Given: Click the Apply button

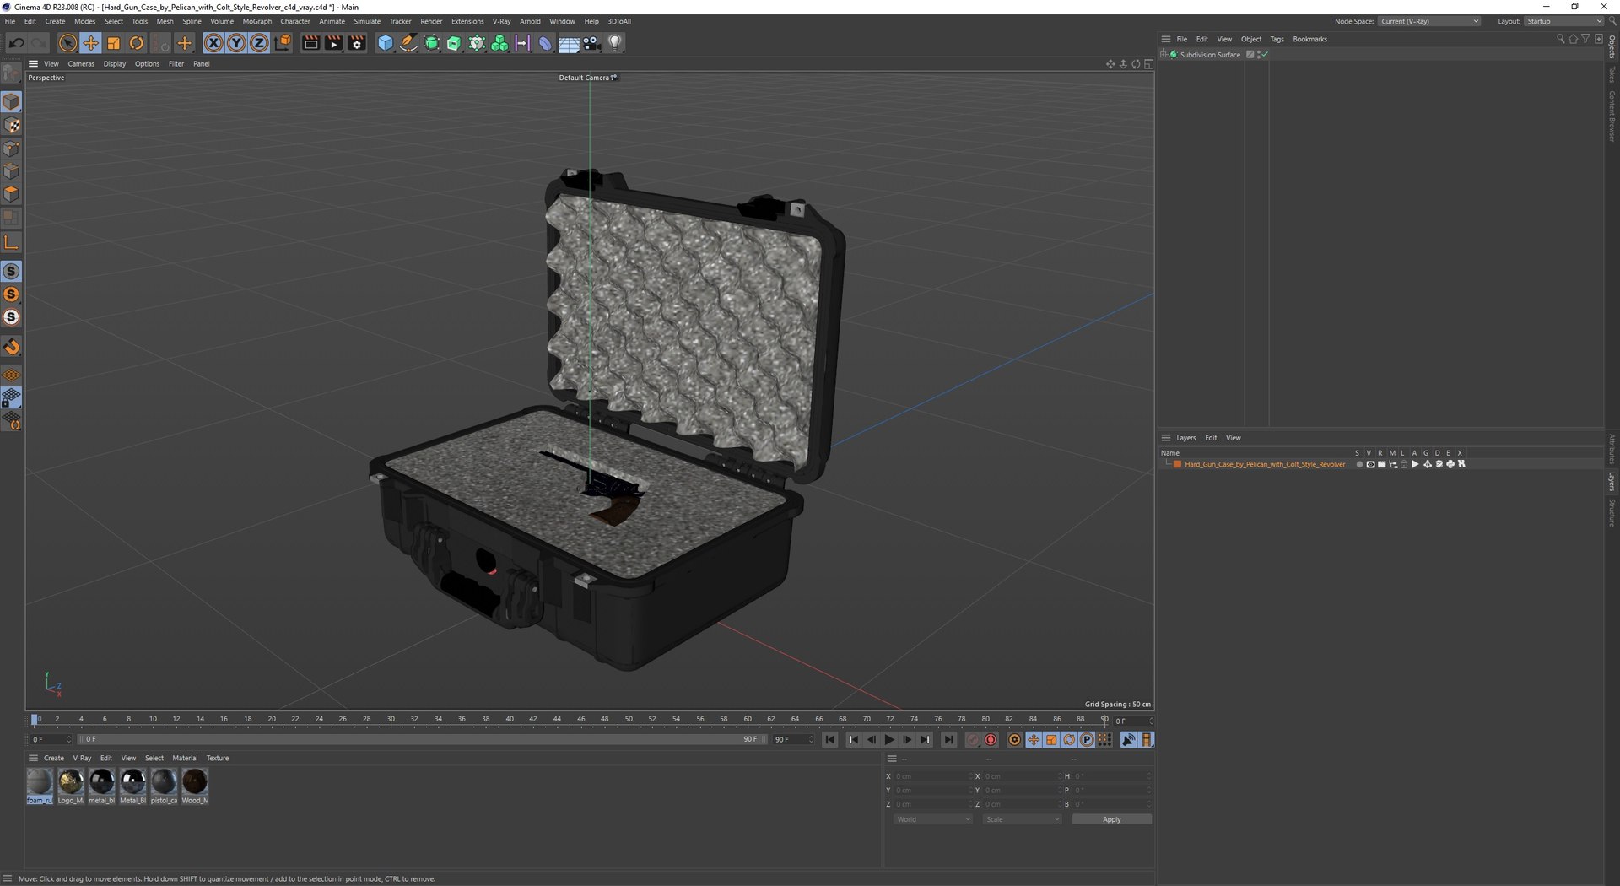Looking at the screenshot, I should (1111, 819).
